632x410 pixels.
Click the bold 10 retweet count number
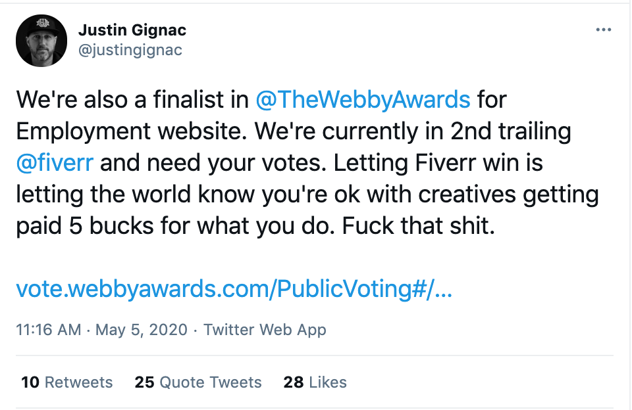tap(30, 382)
